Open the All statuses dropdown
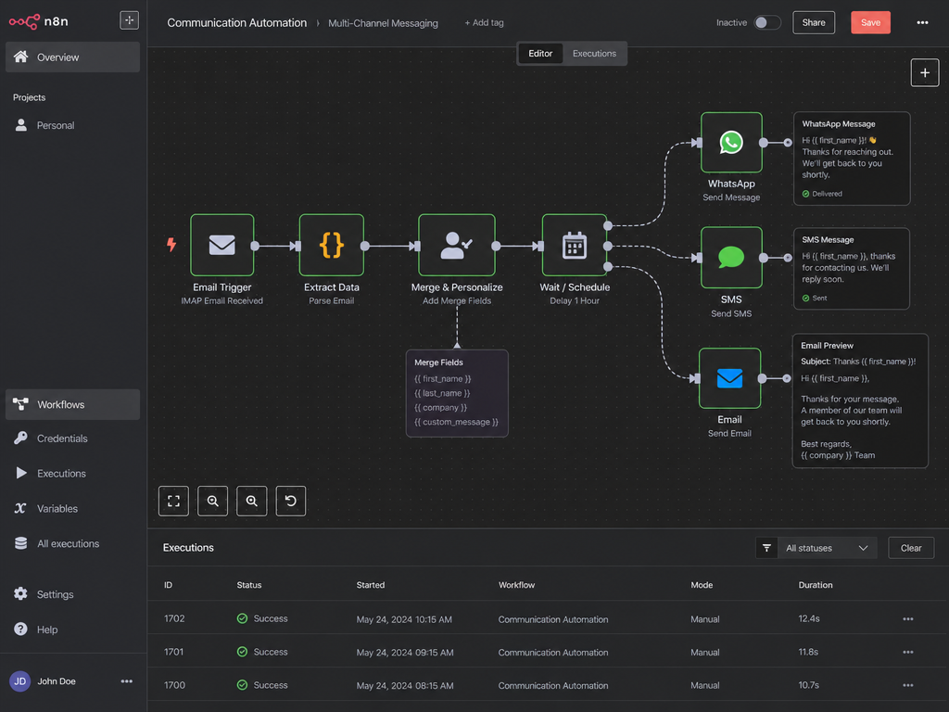This screenshot has width=949, height=712. coord(827,548)
